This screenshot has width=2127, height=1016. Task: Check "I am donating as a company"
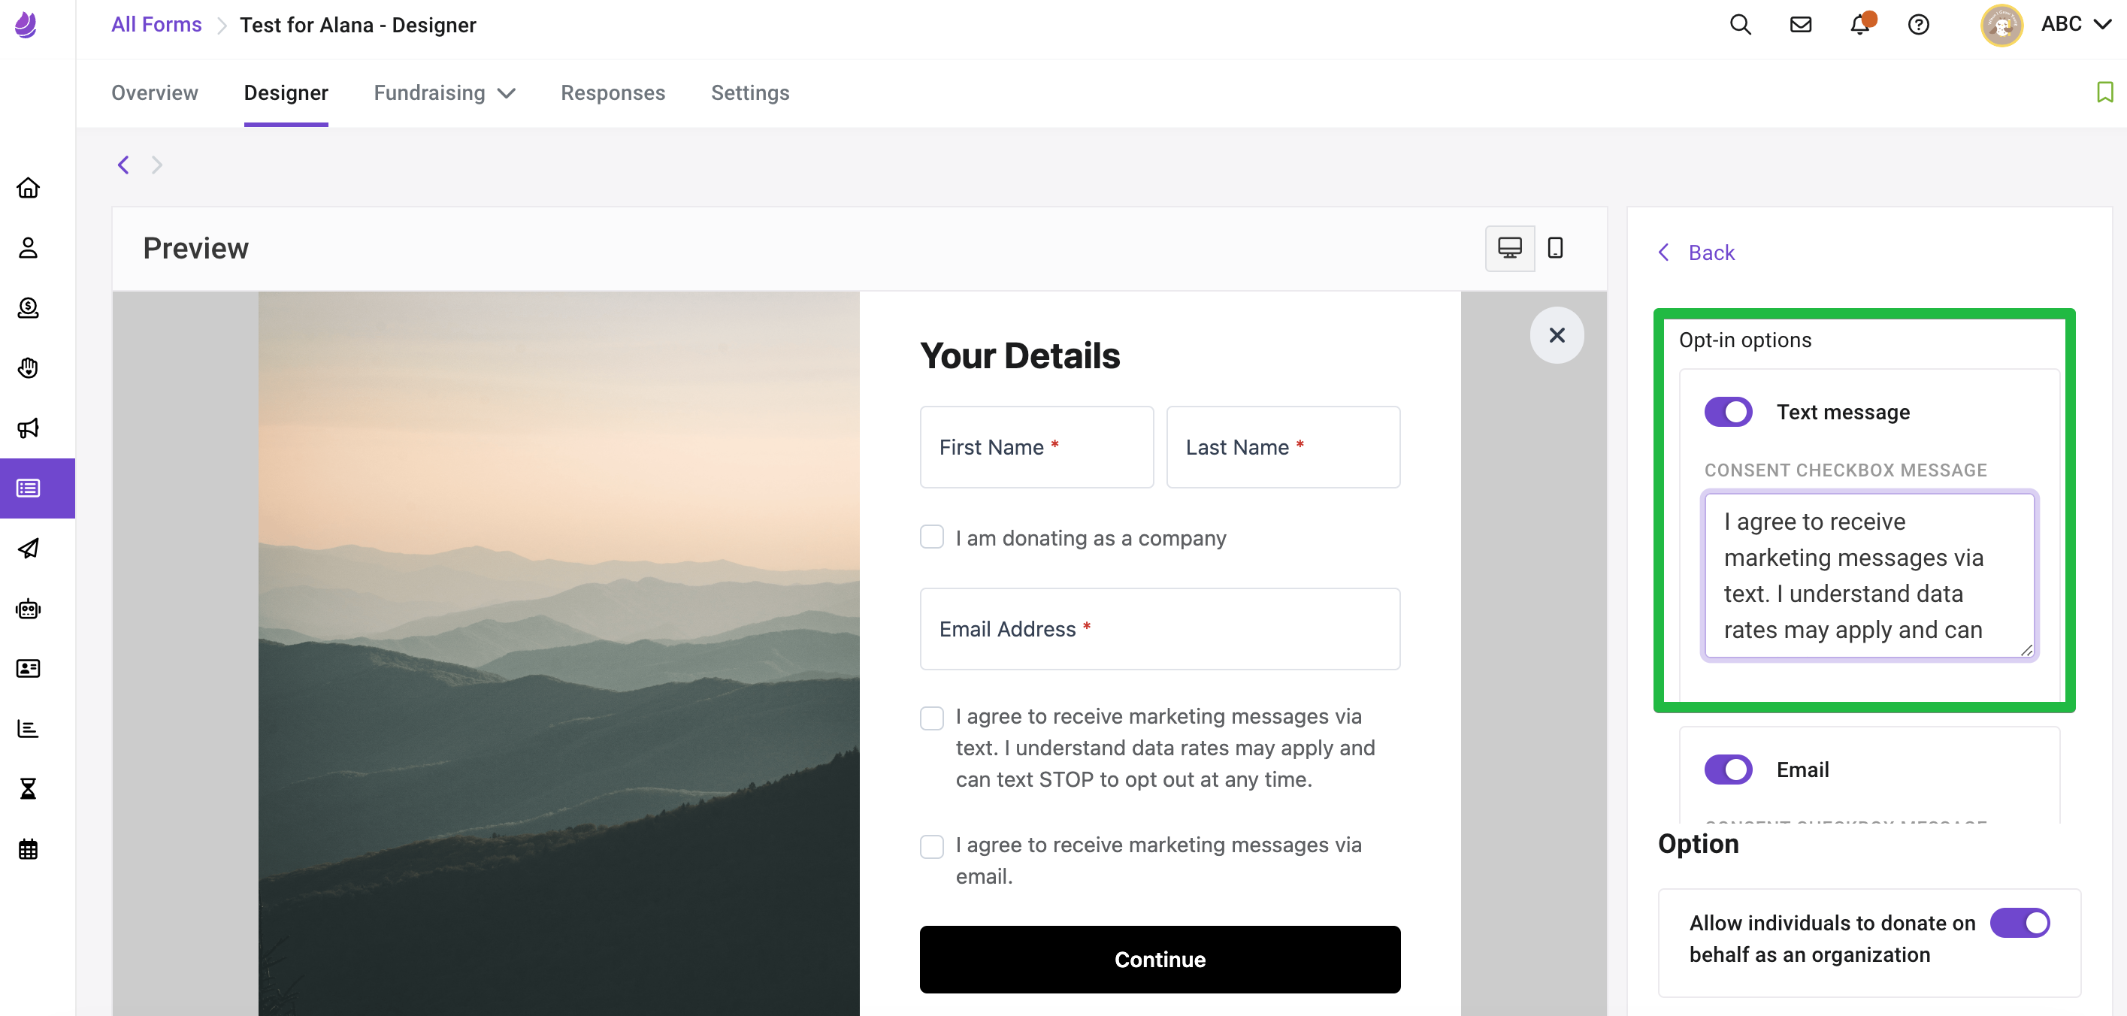point(931,537)
